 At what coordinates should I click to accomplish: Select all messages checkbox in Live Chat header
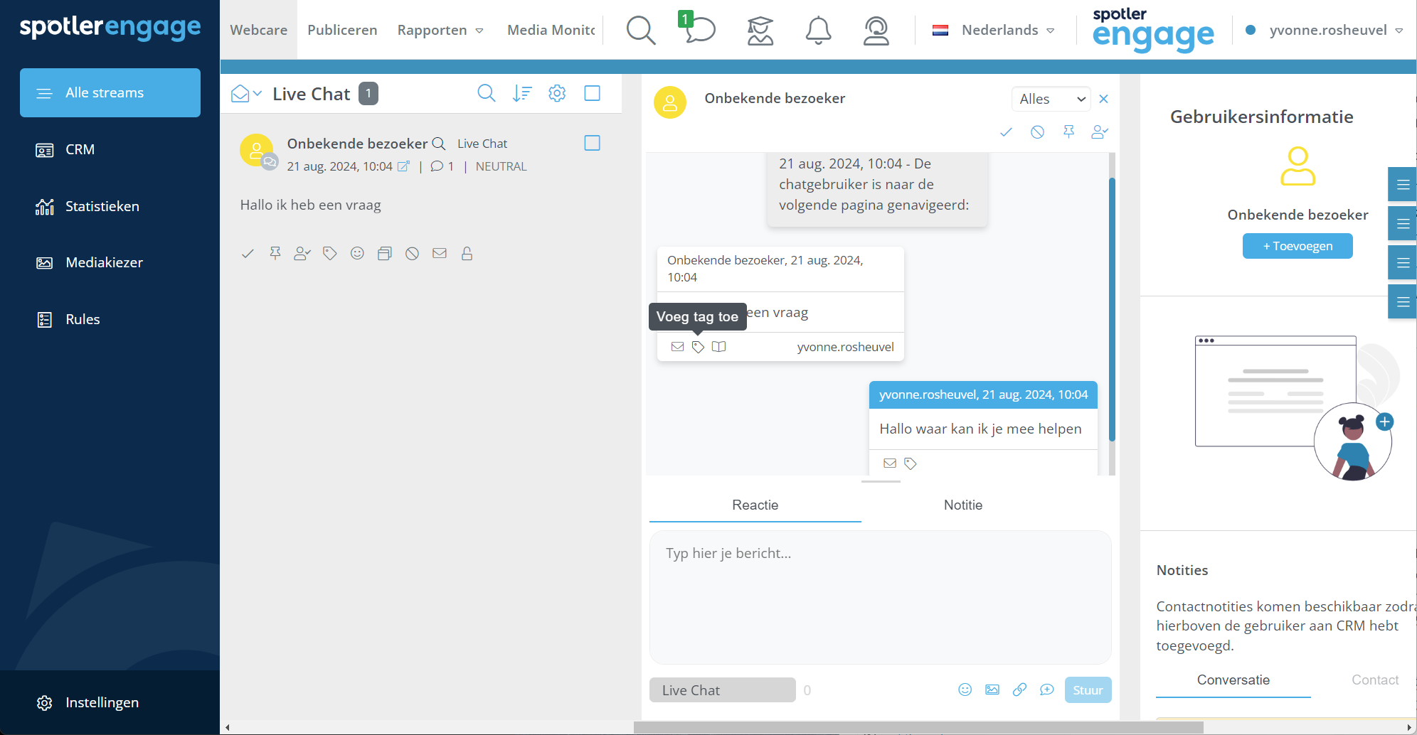click(592, 93)
